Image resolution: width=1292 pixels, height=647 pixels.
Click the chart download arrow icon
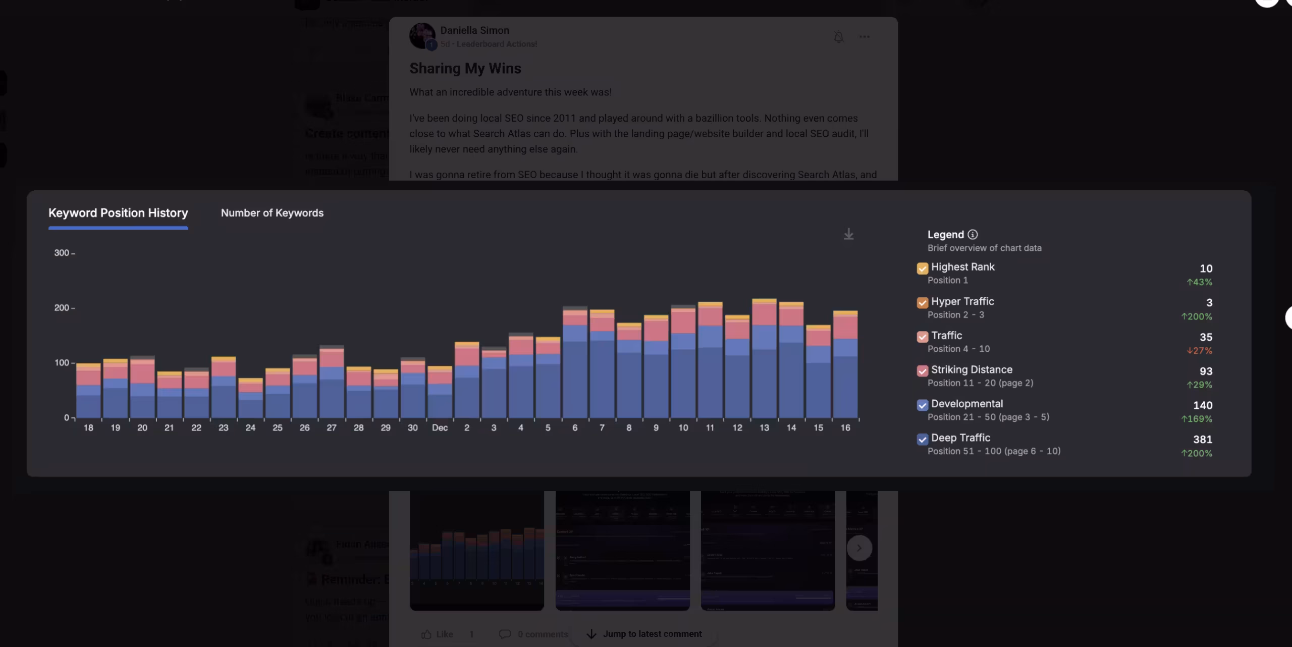point(848,234)
